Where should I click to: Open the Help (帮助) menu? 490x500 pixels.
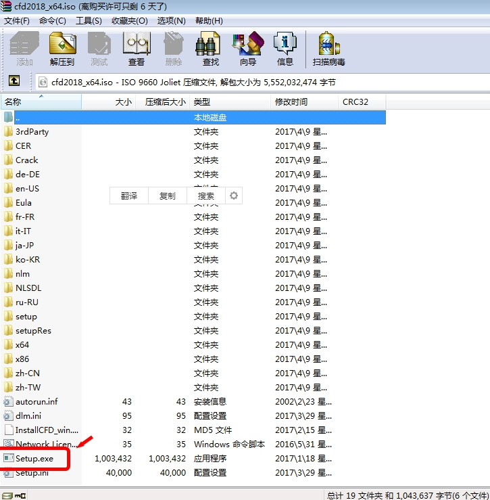pos(209,21)
